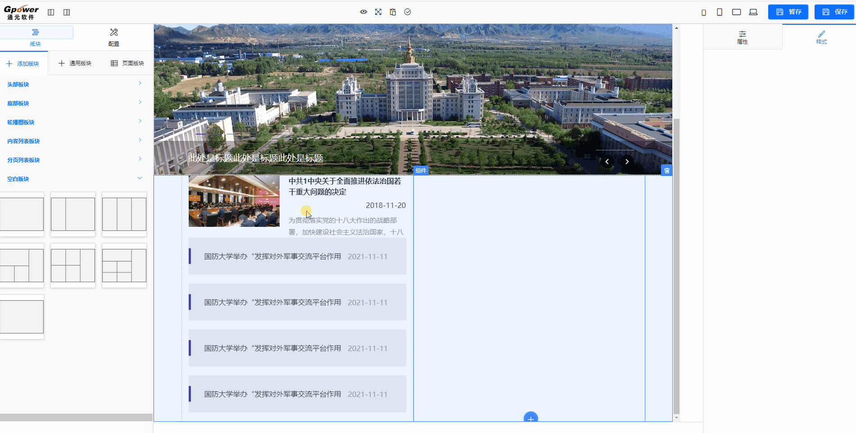Switch to 属性 tab
856x433 pixels.
click(742, 37)
